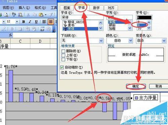This screenshot has width=168, height=125.
Task: Click the 字体 font name input field
Action: pos(82,17)
